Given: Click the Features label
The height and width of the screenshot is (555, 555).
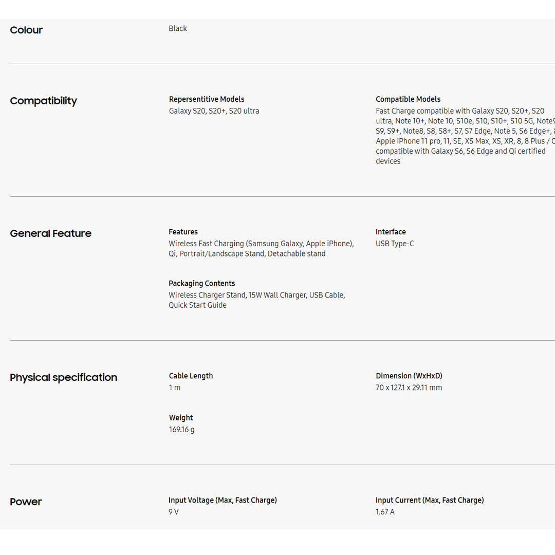Looking at the screenshot, I should (183, 232).
